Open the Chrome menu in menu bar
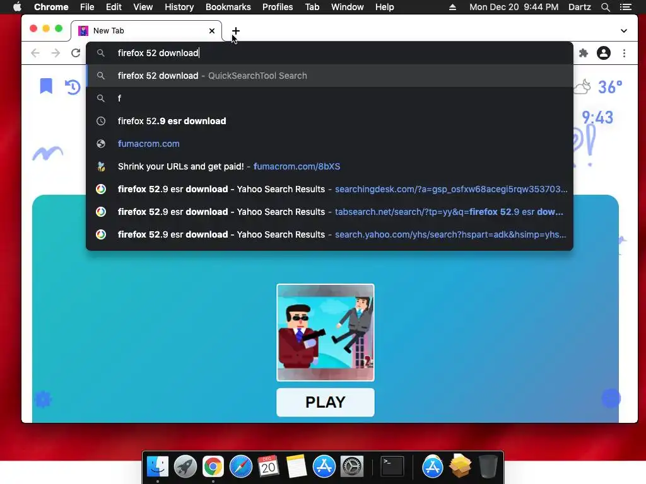646x484 pixels. pos(51,7)
